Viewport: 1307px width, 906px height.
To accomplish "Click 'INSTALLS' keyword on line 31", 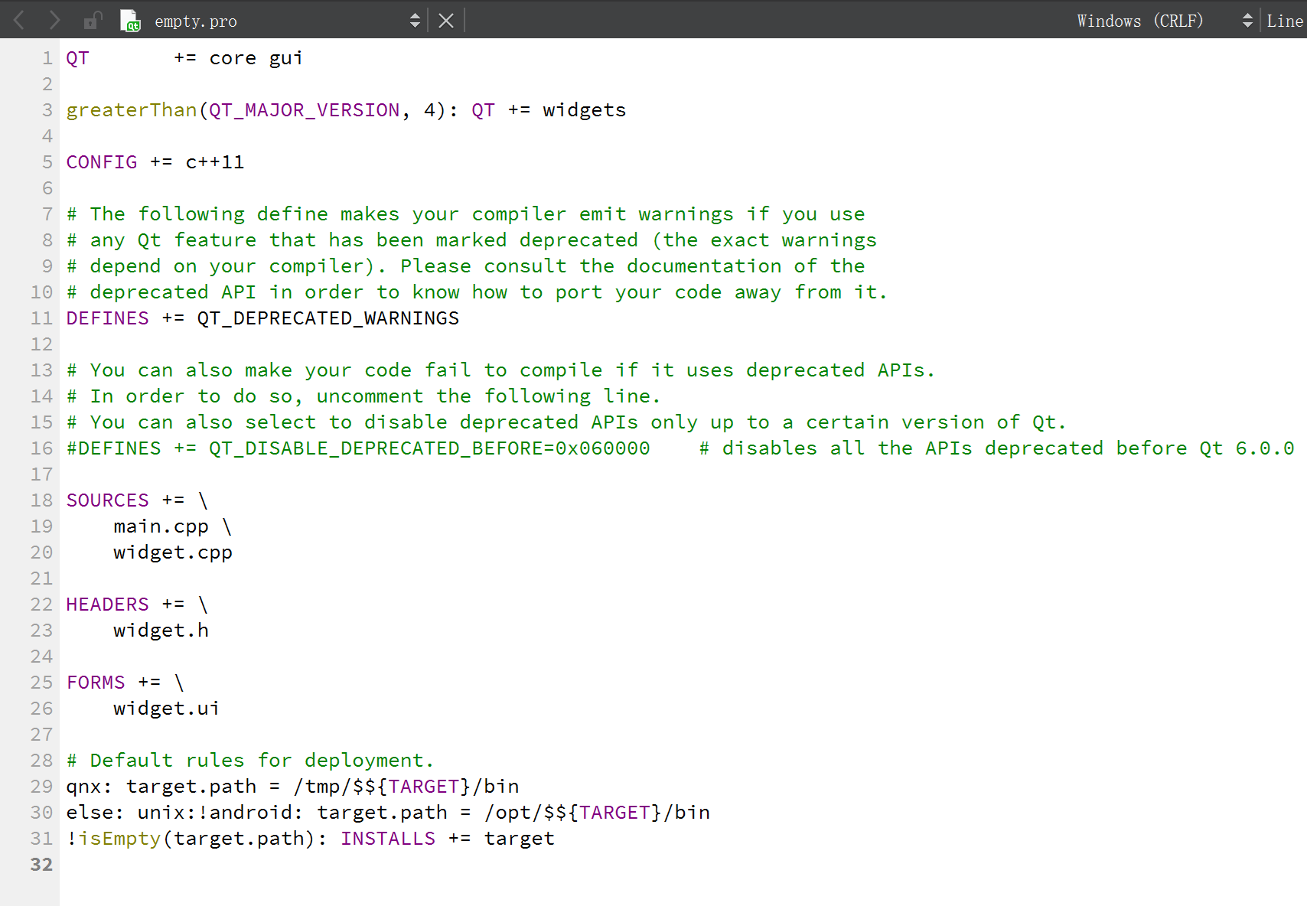I will 388,839.
